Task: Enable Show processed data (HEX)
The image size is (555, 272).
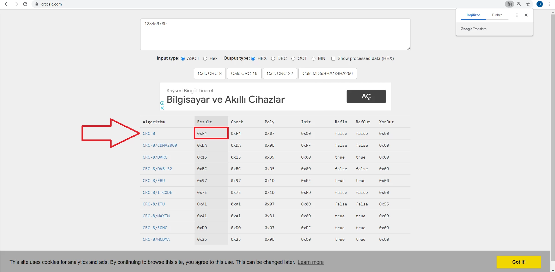Action: pos(333,59)
